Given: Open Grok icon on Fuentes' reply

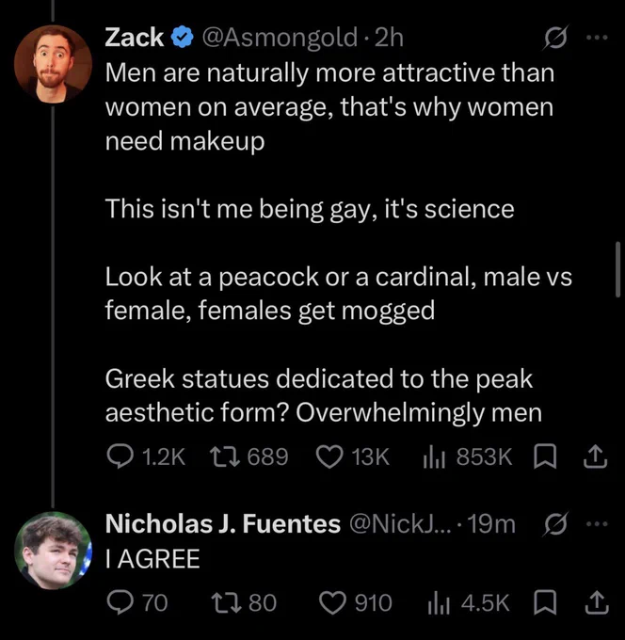Looking at the screenshot, I should click(x=555, y=524).
